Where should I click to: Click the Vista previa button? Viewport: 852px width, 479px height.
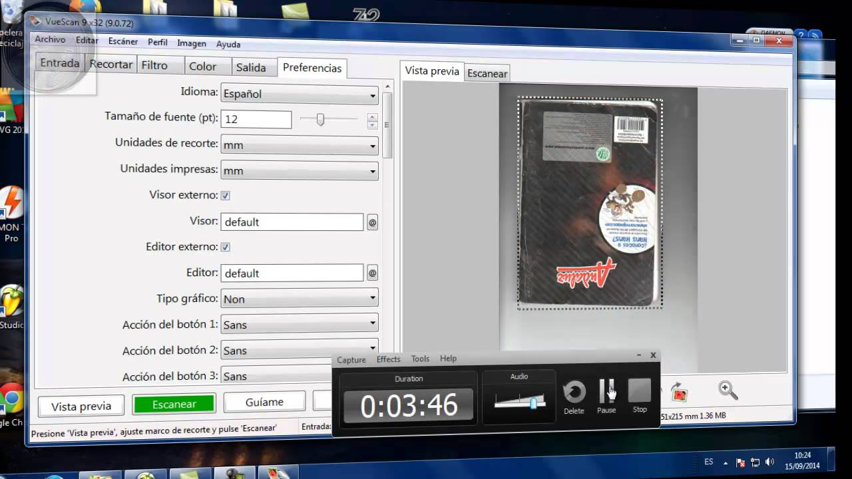tap(81, 406)
